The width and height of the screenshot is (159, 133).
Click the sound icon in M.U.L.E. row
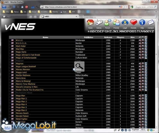[140, 40]
